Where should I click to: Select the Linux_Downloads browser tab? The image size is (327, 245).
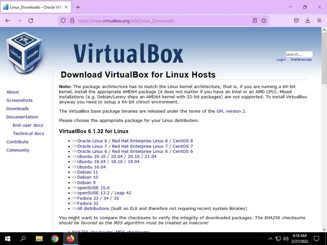[x=36, y=7]
